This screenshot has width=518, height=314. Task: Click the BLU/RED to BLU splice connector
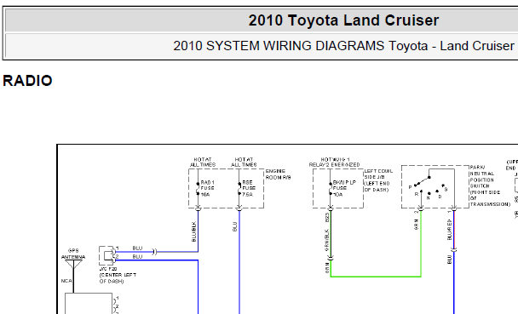click(454, 249)
